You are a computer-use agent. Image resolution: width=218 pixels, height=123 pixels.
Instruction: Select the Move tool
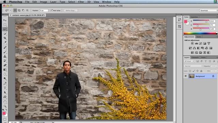pyautogui.click(x=5, y=20)
